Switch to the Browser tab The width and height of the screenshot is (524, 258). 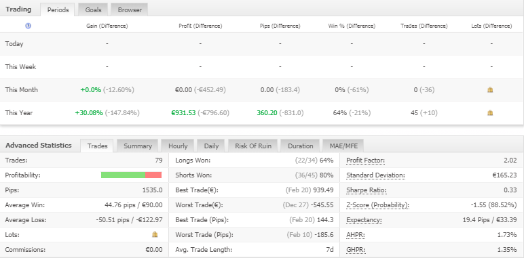(130, 9)
